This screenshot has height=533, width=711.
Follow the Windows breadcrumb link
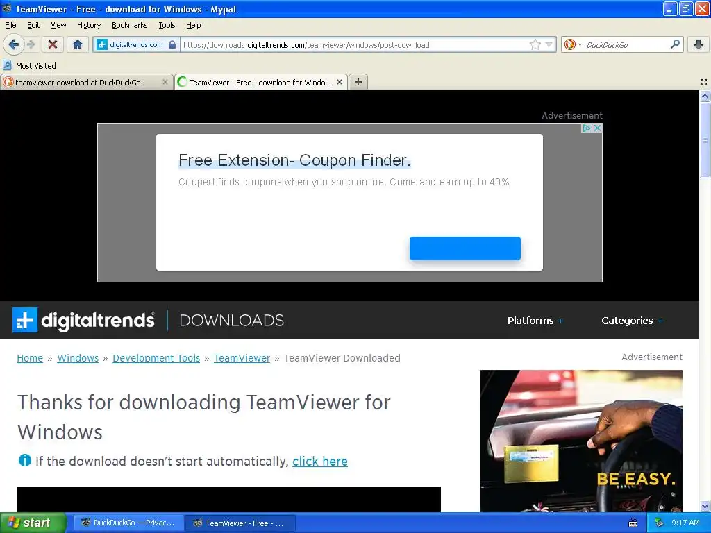coord(78,358)
